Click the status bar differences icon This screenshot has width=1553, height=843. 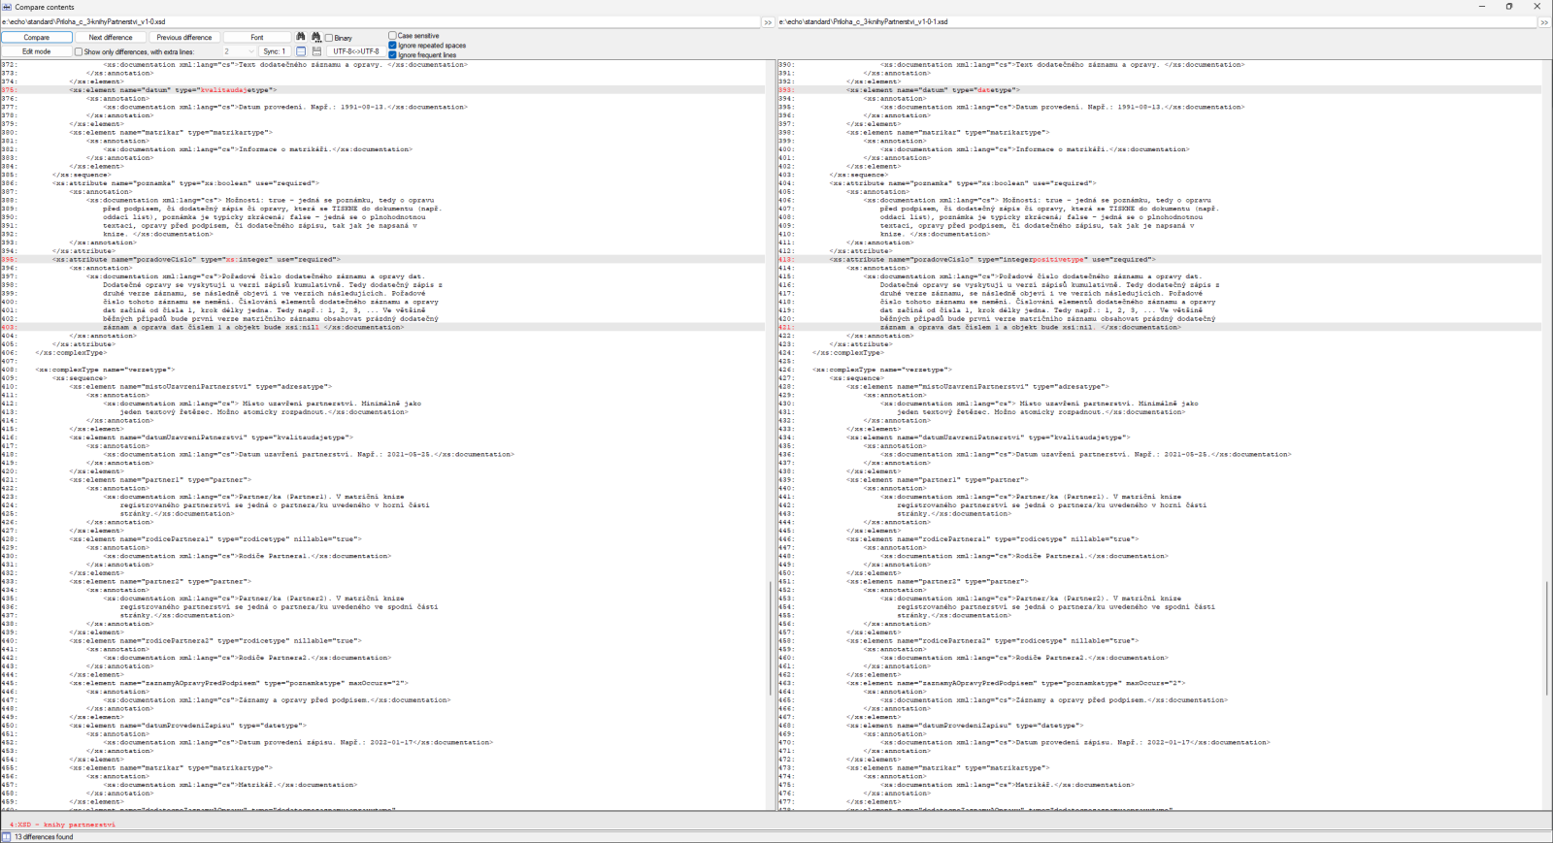pos(6,836)
